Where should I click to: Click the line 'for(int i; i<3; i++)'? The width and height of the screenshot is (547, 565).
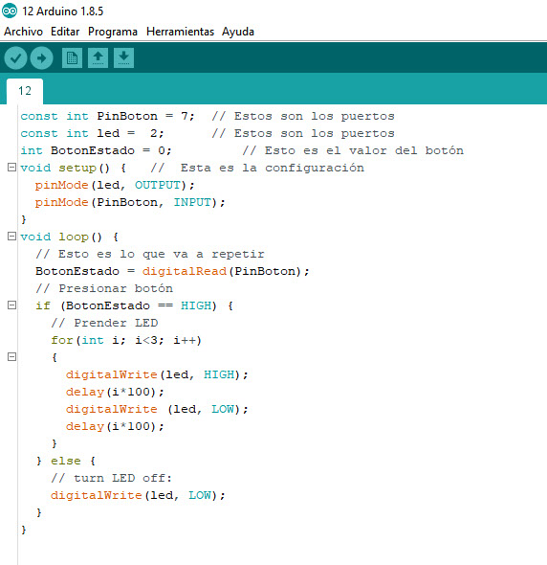pyautogui.click(x=126, y=340)
